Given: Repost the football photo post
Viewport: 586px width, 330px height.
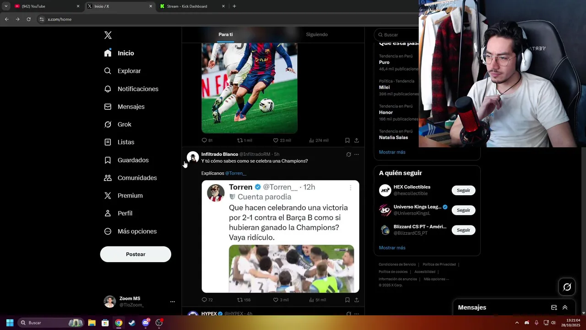Looking at the screenshot, I should (244, 140).
